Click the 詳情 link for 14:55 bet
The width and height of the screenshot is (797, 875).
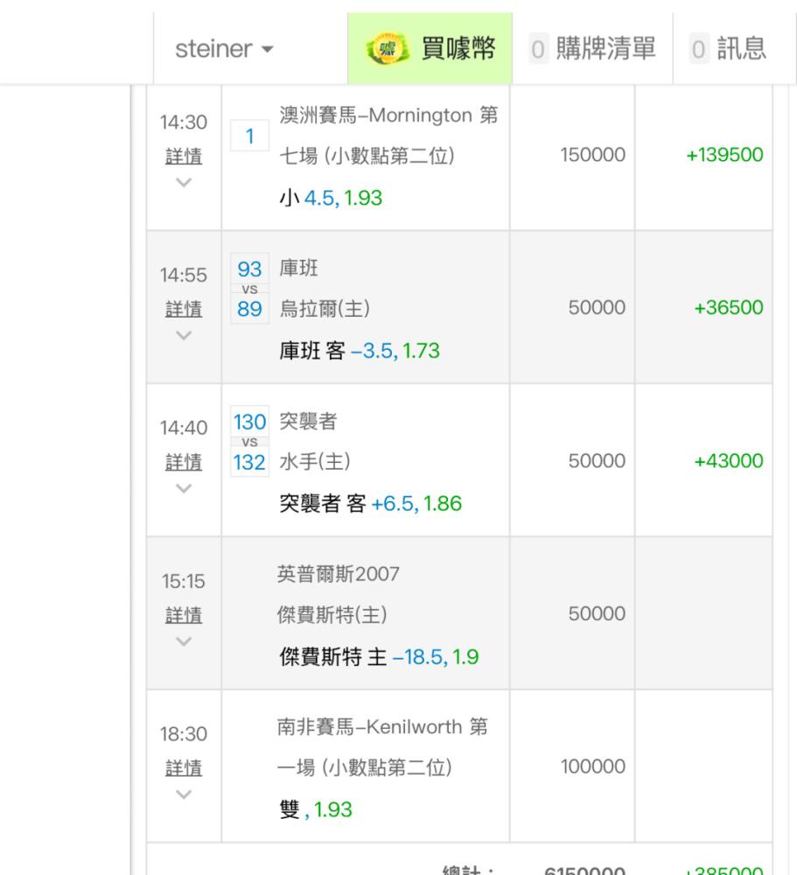click(x=184, y=309)
